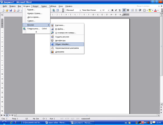This screenshot has height=125, width=163.
Task: Insert table toolbar icon
Action: tap(57, 10)
